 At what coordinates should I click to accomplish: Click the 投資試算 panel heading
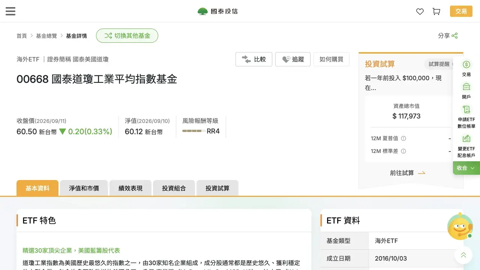click(x=380, y=64)
